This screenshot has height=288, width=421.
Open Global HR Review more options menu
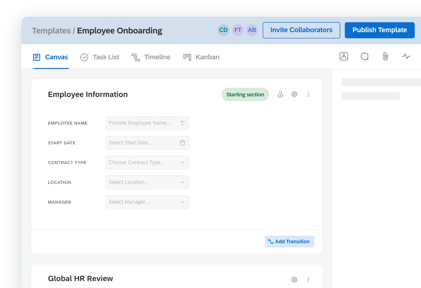coord(308,280)
